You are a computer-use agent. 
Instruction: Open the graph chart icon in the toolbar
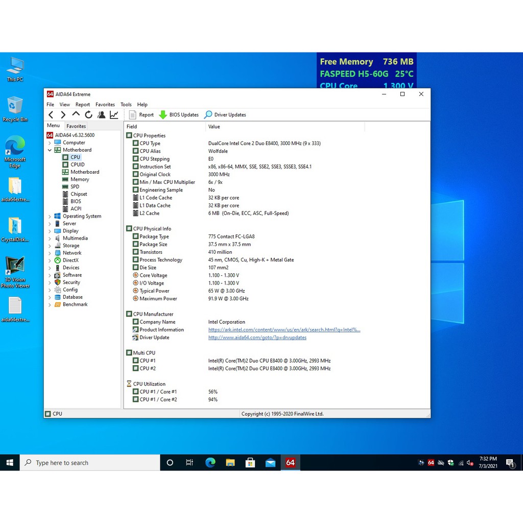click(x=114, y=115)
